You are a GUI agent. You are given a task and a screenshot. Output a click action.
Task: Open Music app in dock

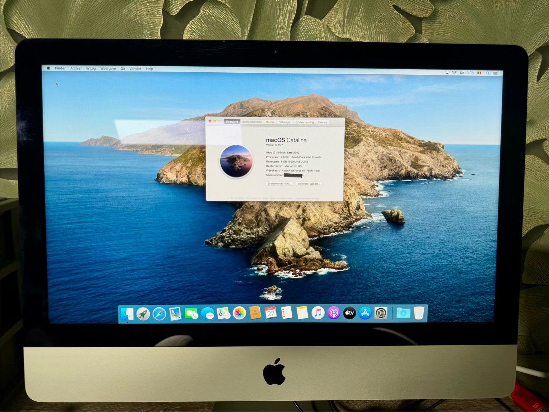[x=318, y=313]
